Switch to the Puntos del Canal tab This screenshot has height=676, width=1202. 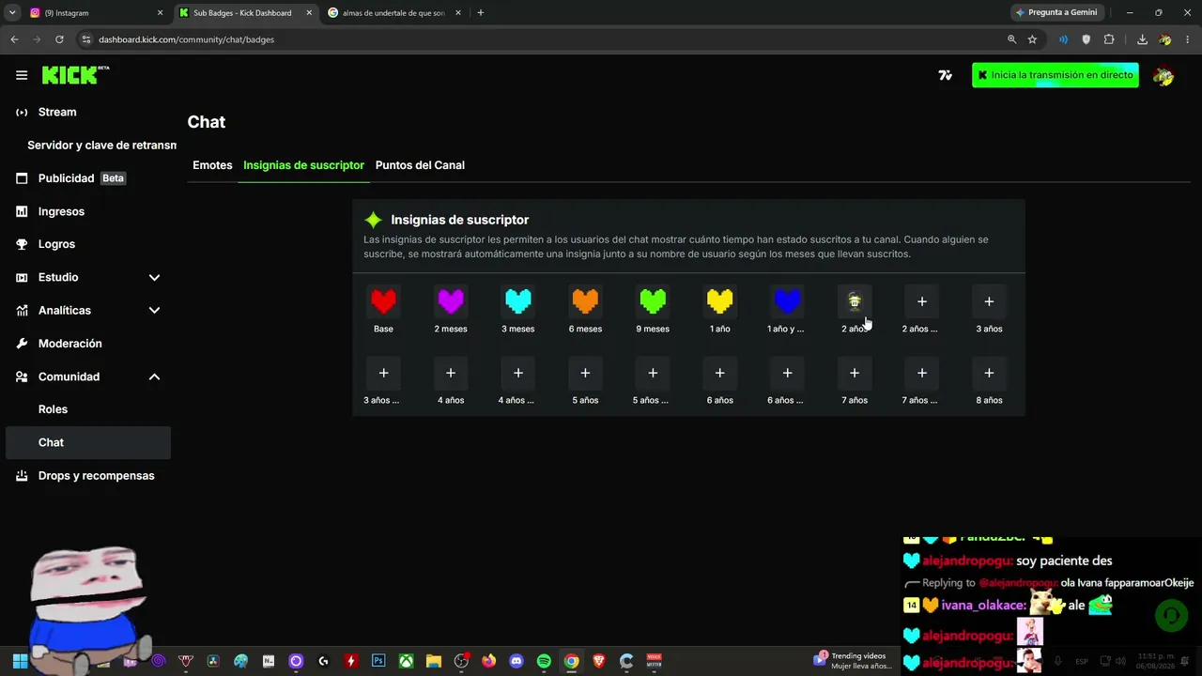pos(420,165)
